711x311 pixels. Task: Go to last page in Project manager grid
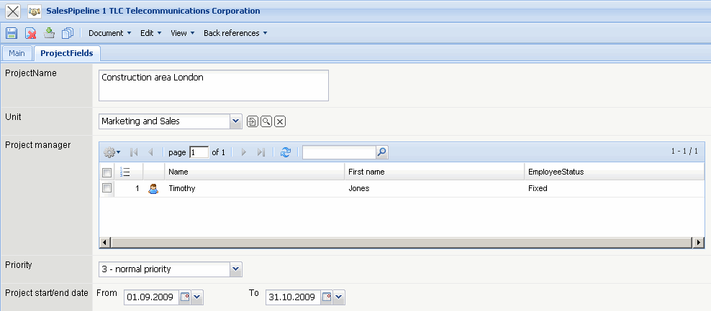tap(261, 152)
